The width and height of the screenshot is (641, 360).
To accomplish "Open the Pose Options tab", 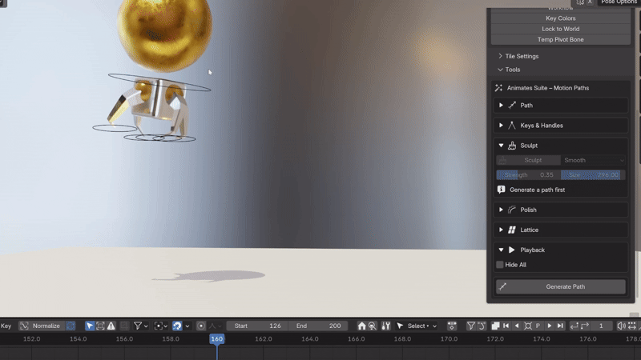I will click(618, 2).
